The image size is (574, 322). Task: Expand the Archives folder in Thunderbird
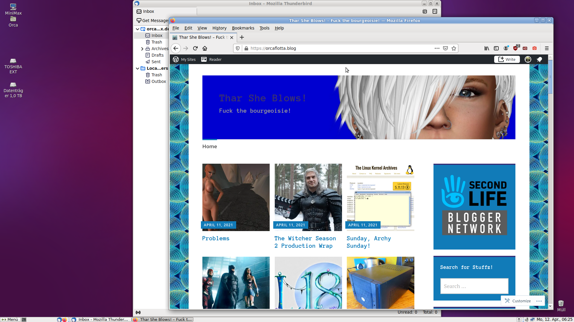point(142,49)
